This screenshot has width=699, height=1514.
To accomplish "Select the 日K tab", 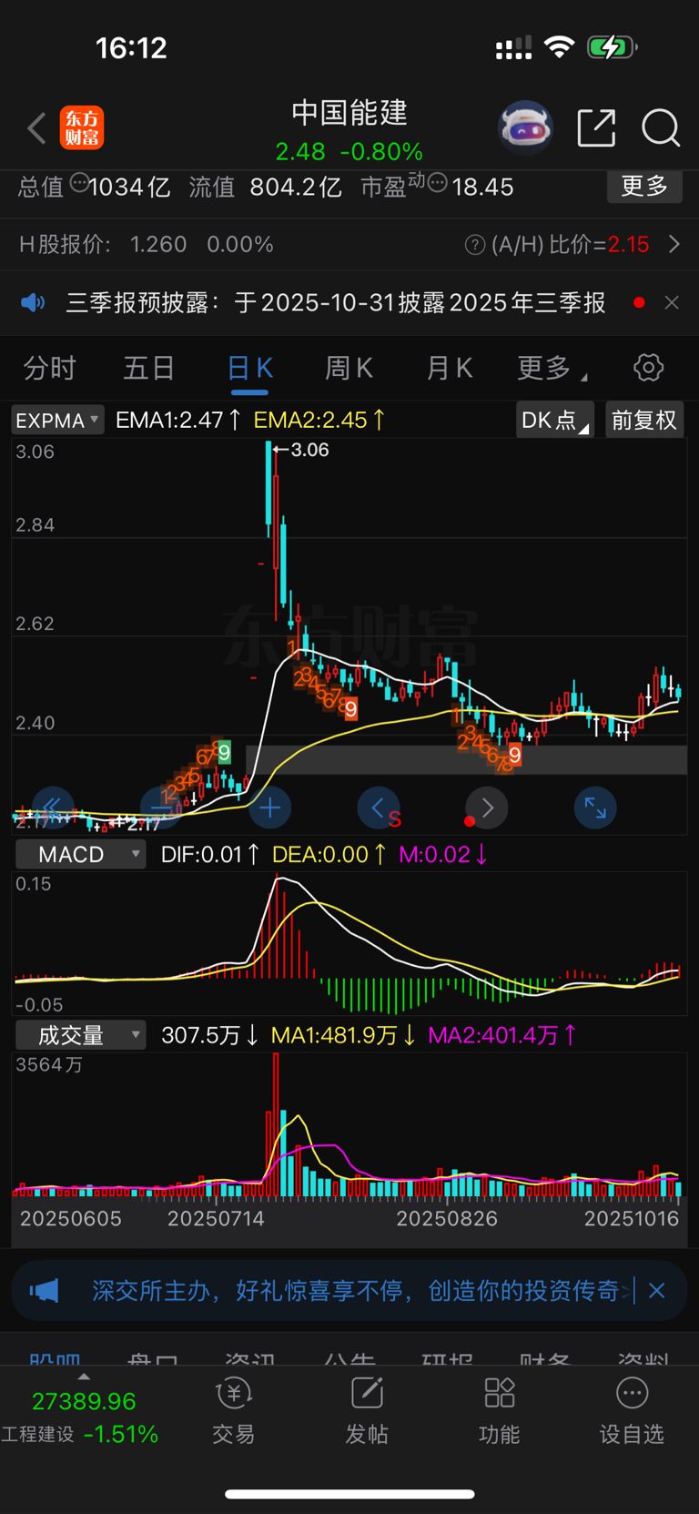I will point(249,368).
